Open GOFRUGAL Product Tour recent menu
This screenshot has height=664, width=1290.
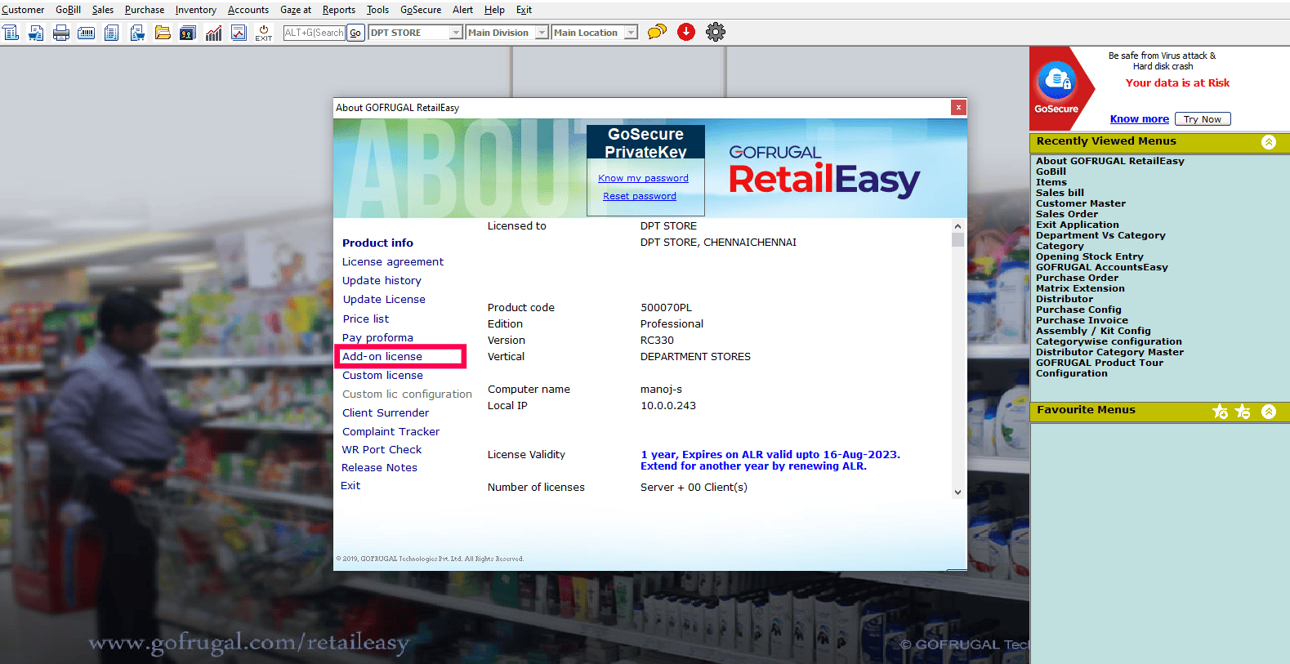[1100, 363]
